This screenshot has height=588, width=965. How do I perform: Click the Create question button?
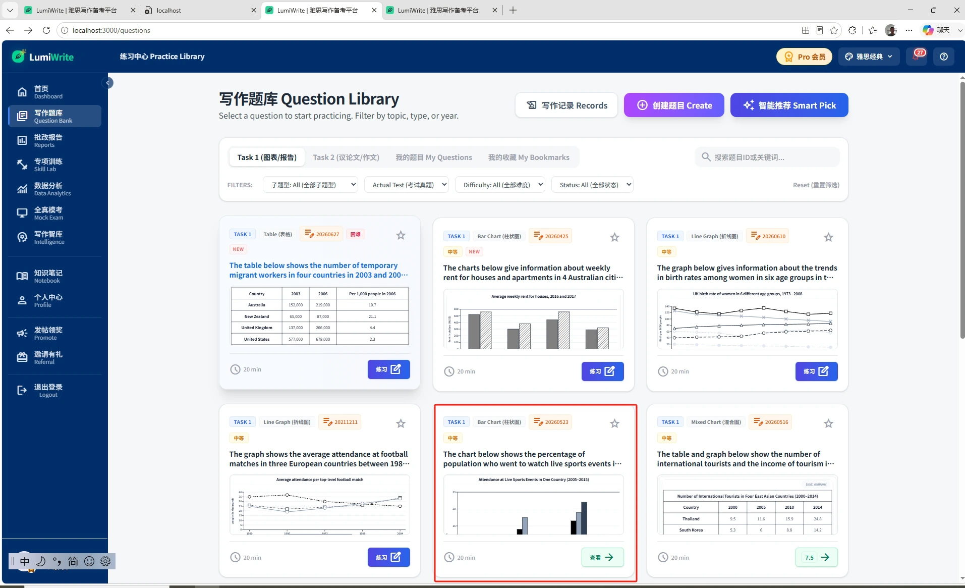point(674,105)
